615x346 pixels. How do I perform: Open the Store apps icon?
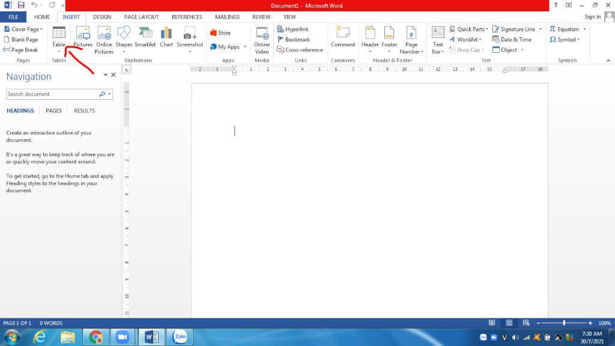click(220, 33)
